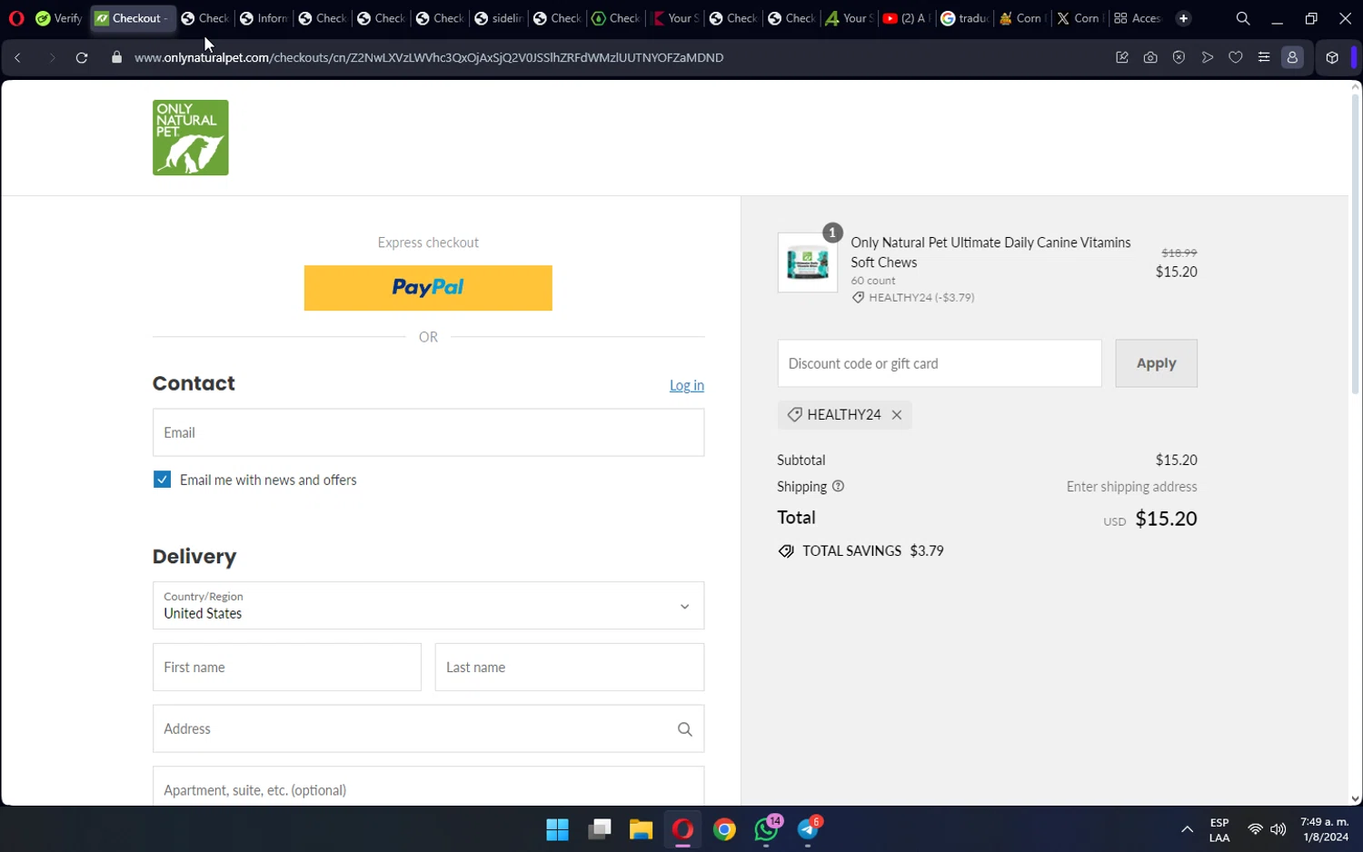Click the Email input field
This screenshot has width=1363, height=852.
[x=428, y=432]
